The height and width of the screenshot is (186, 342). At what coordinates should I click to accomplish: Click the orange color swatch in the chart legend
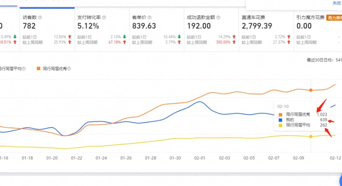(x=39, y=69)
